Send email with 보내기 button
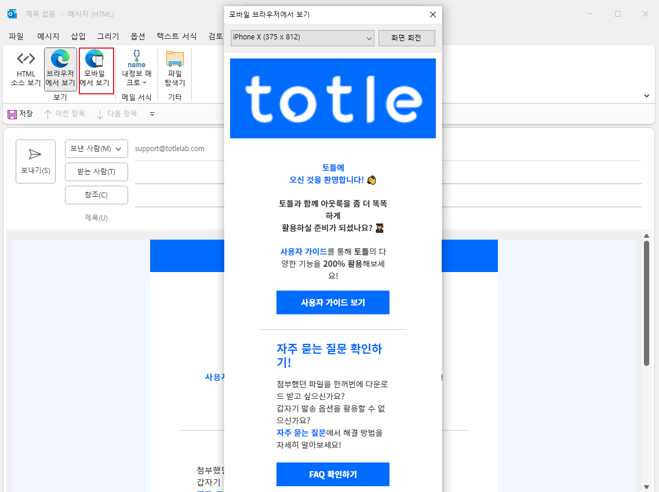 pos(36,161)
